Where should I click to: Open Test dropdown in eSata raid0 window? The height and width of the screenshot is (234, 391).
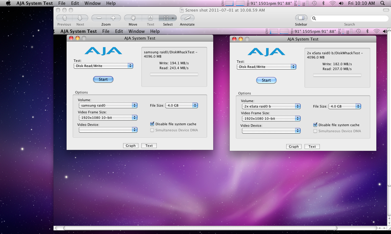[266, 67]
